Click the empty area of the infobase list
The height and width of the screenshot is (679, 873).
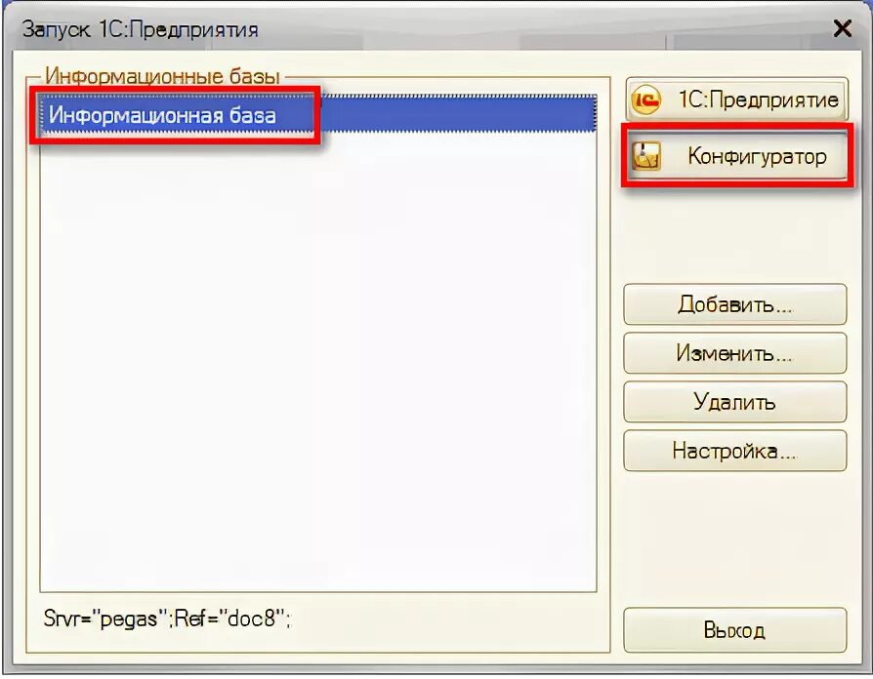(318, 362)
